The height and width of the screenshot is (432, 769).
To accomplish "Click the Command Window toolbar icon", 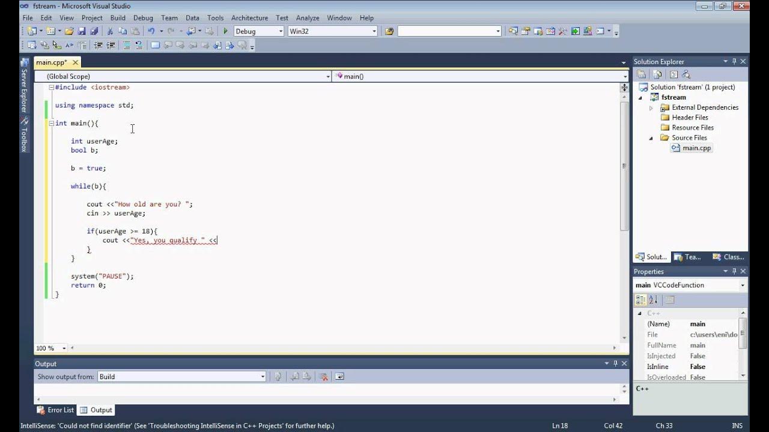I will tap(600, 31).
